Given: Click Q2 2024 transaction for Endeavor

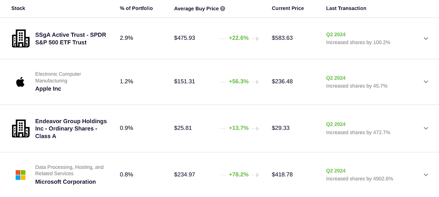Looking at the screenshot, I should click(336, 124).
